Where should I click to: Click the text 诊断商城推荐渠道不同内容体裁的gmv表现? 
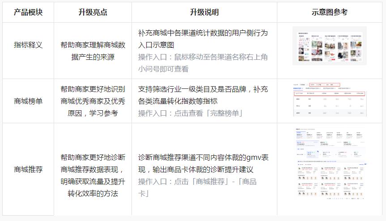tap(204, 163)
